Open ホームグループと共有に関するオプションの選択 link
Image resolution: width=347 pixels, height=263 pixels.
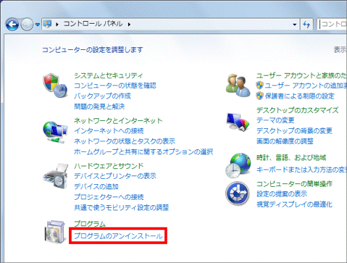[143, 152]
